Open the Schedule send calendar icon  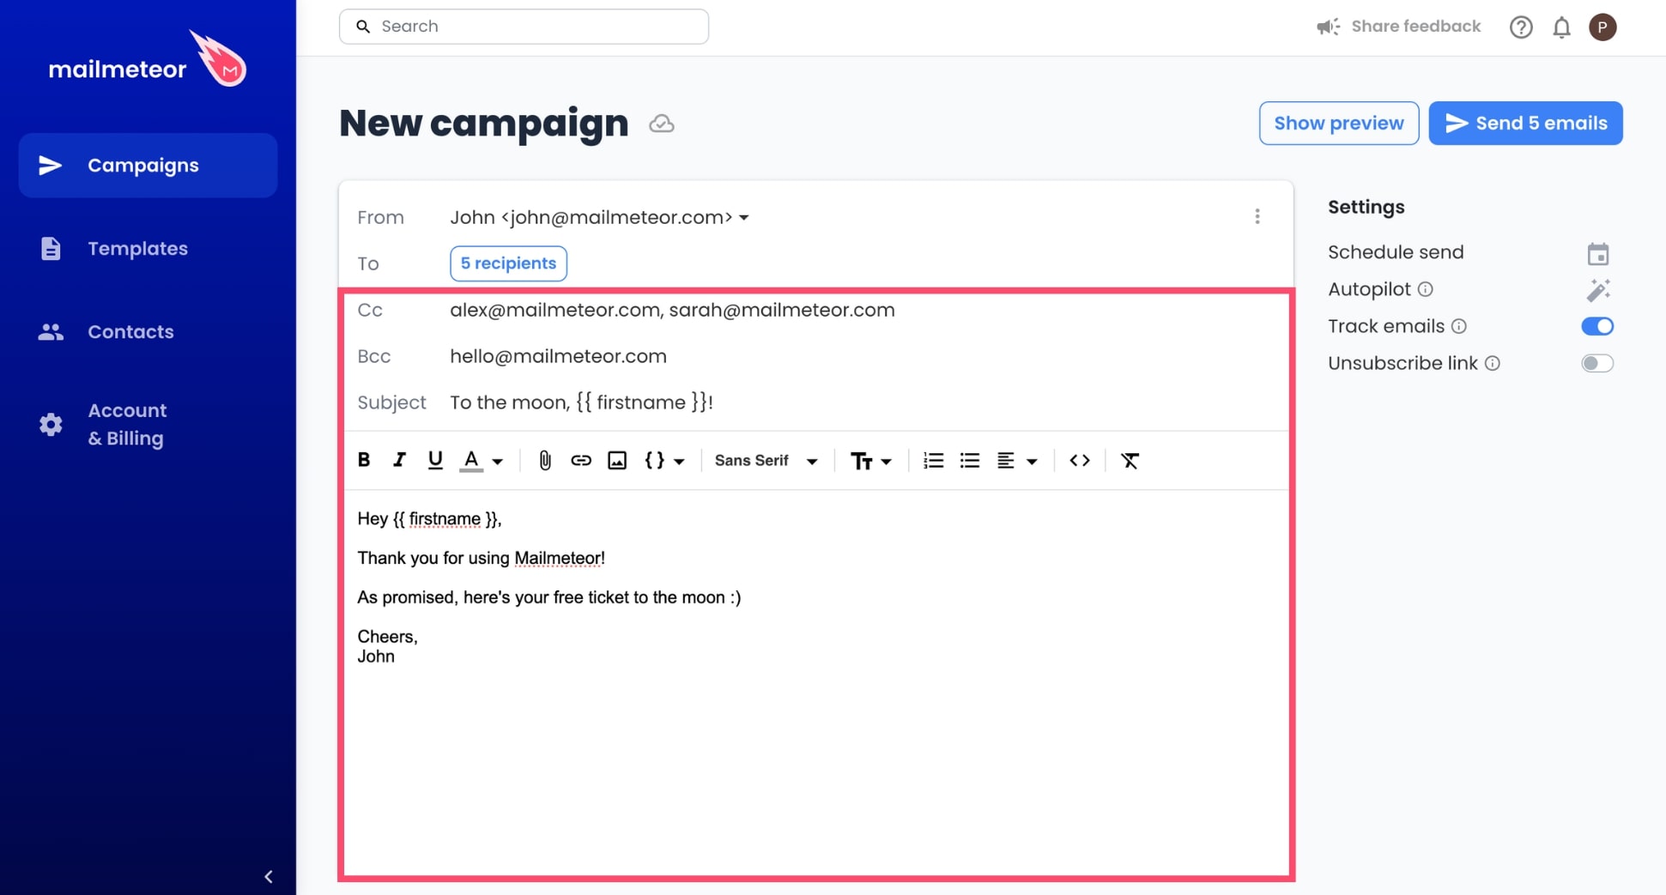tap(1598, 254)
